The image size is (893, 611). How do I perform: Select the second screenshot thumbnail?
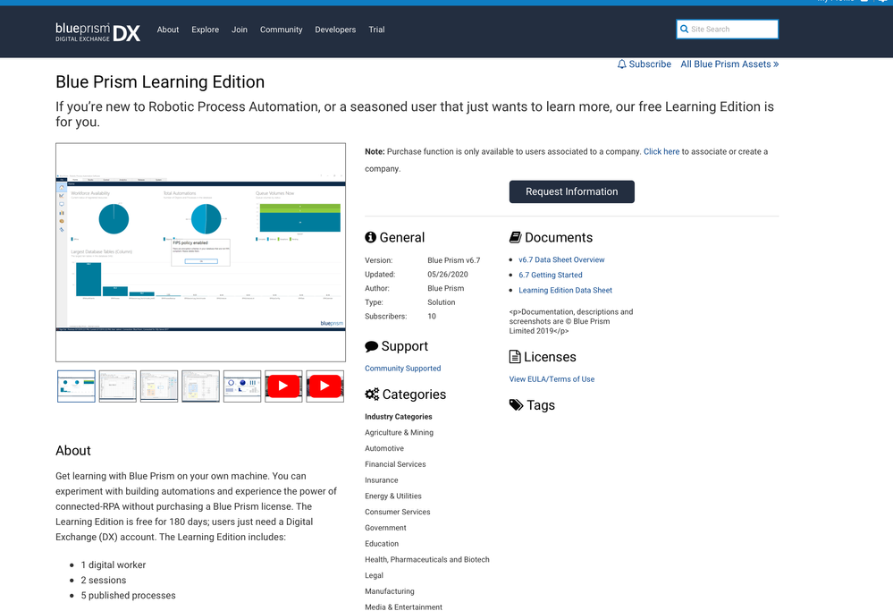pyautogui.click(x=117, y=386)
